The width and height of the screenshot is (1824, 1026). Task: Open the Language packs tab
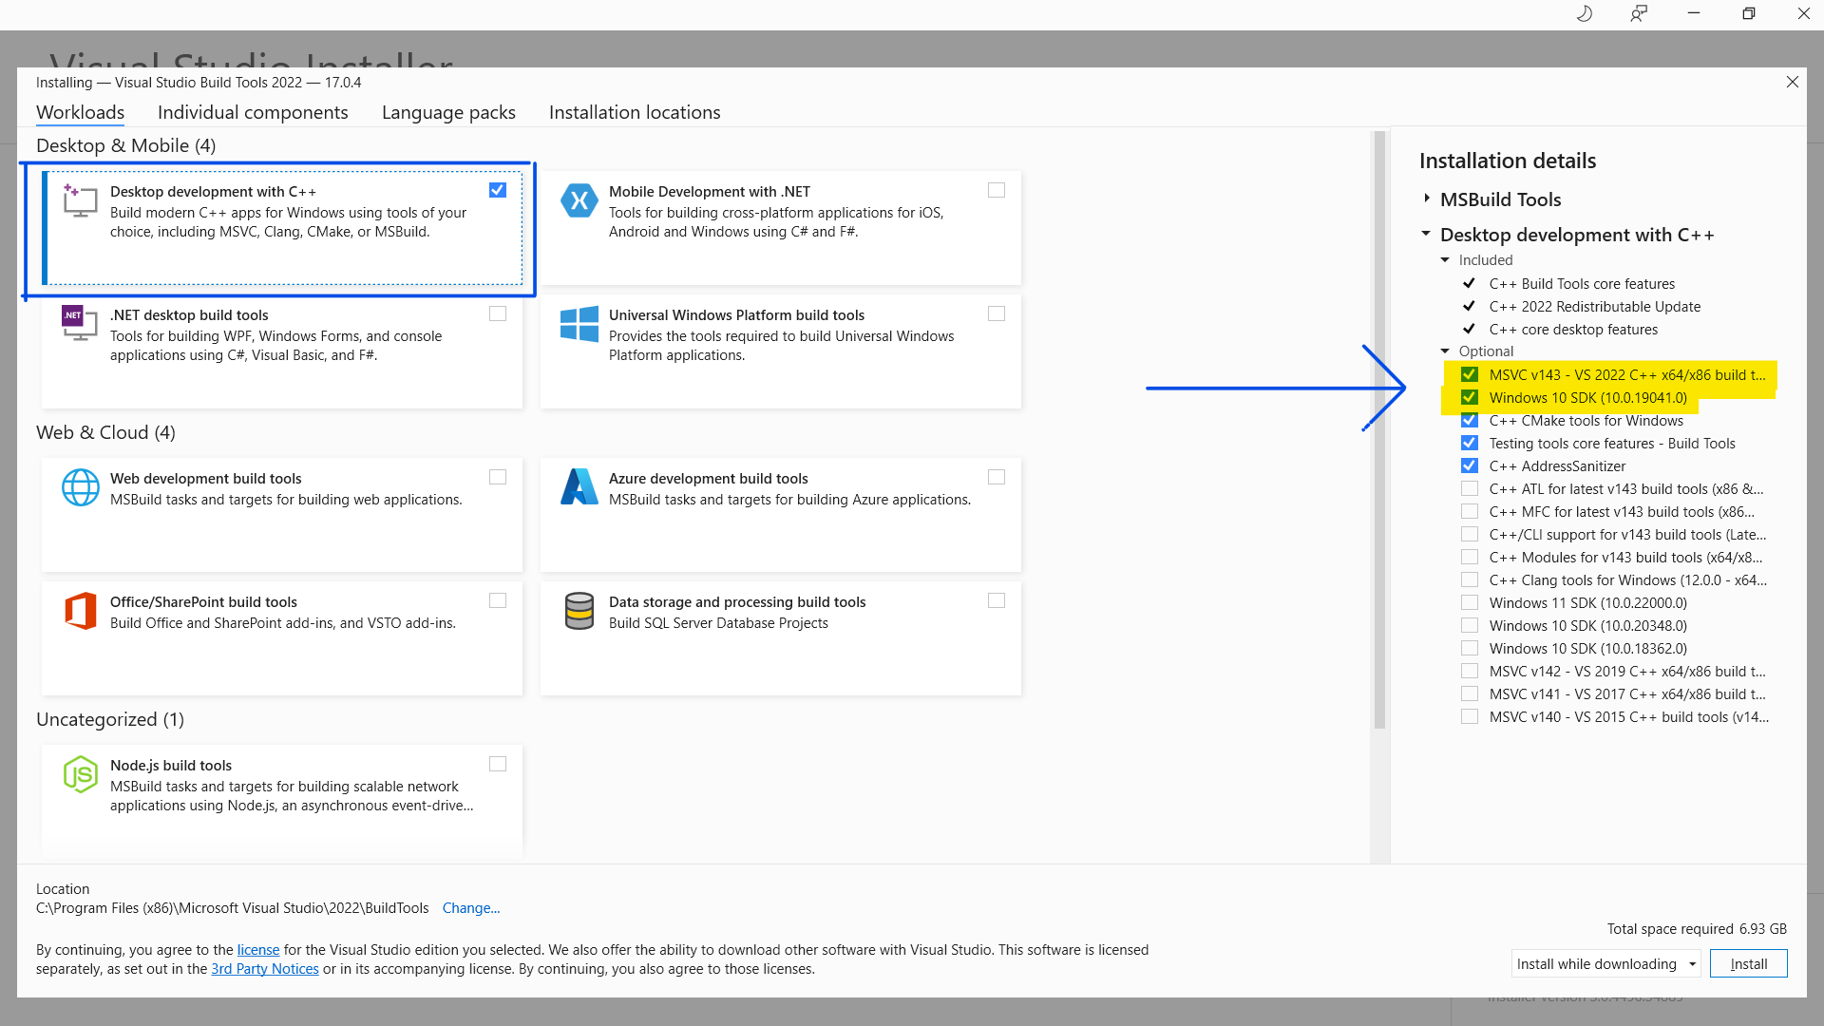tap(448, 112)
